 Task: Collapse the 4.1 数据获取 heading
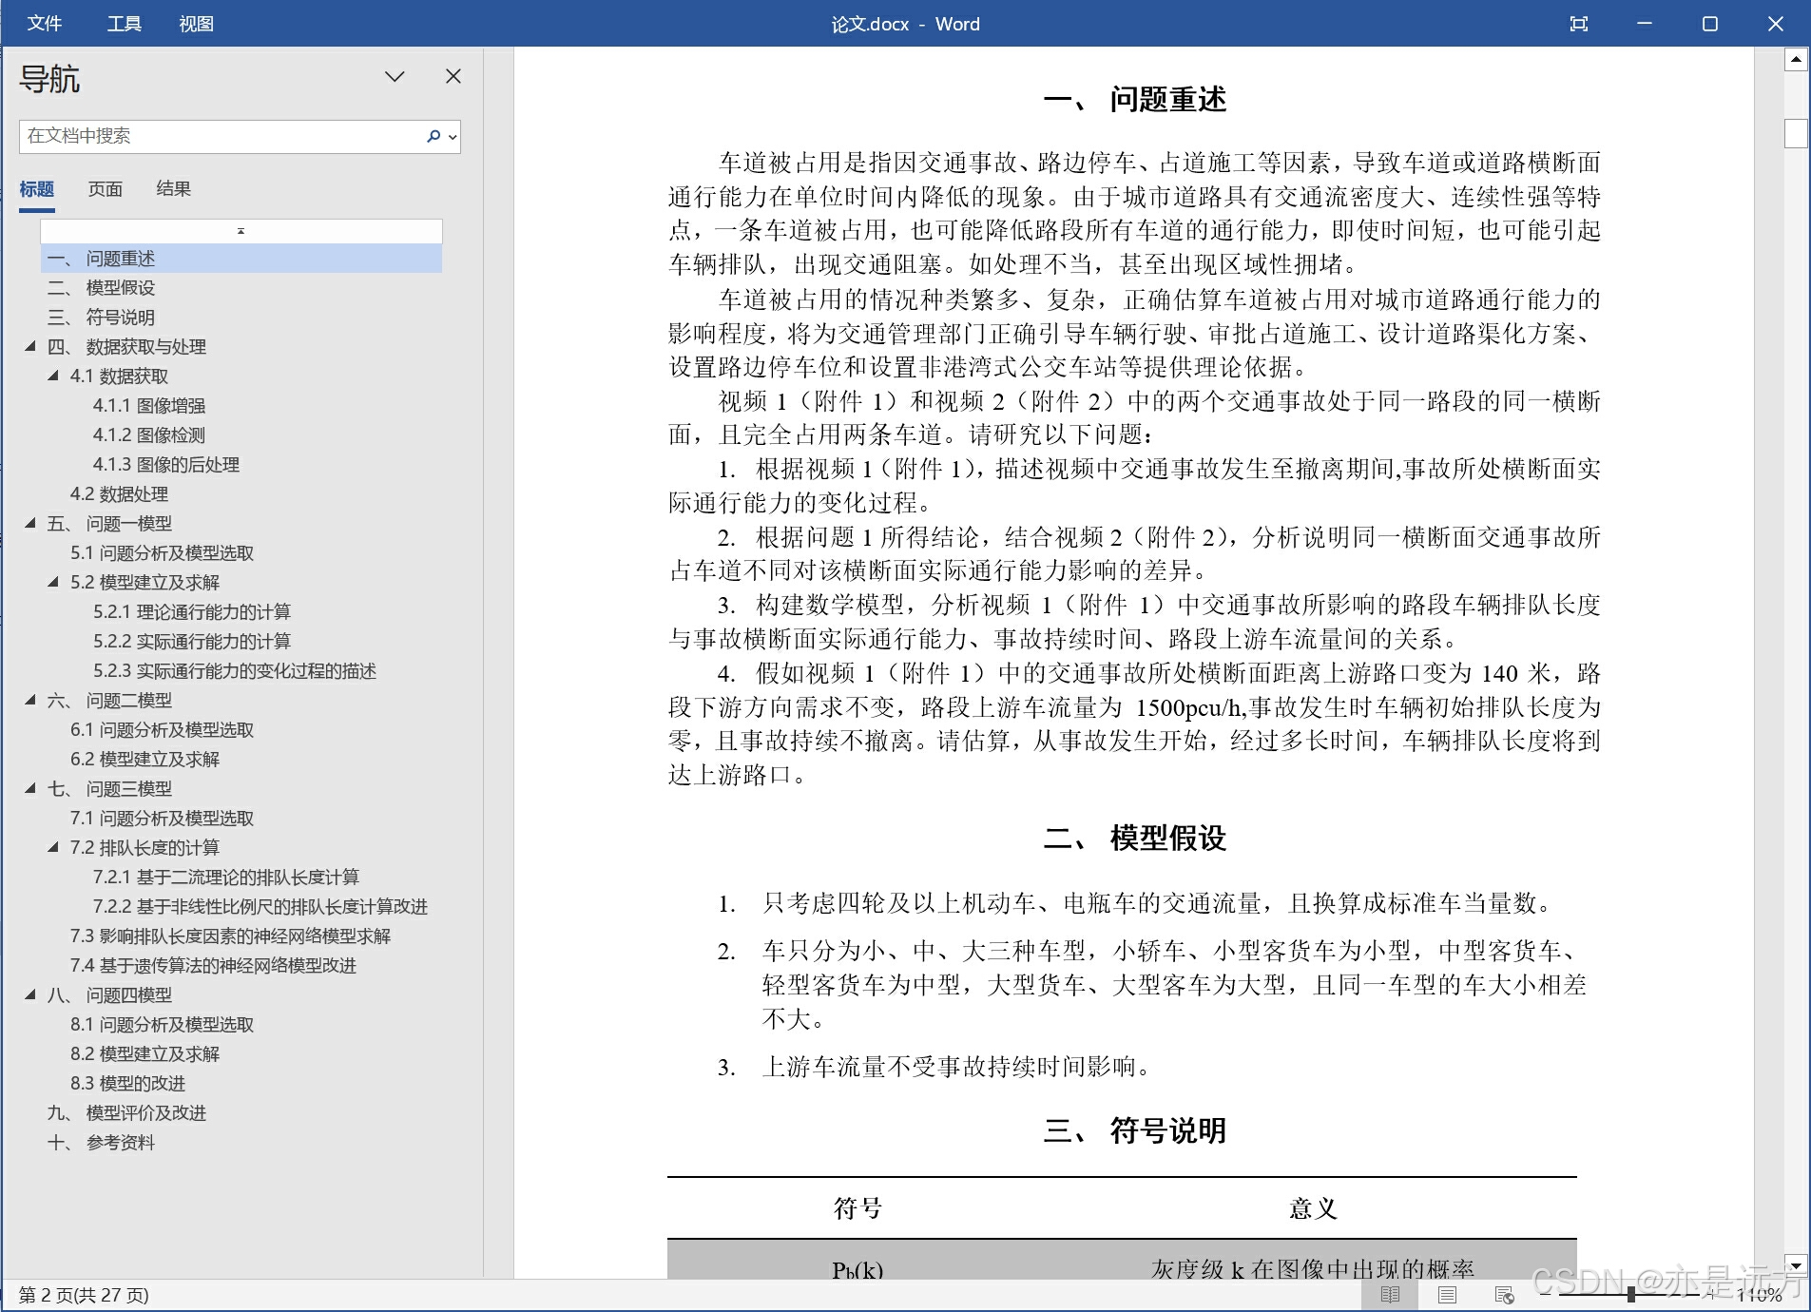(x=53, y=376)
